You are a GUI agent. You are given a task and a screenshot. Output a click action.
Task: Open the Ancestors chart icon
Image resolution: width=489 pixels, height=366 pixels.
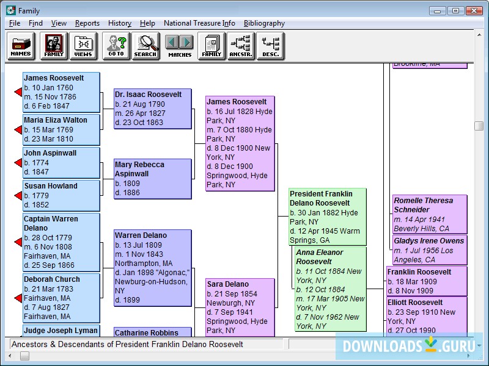[242, 46]
